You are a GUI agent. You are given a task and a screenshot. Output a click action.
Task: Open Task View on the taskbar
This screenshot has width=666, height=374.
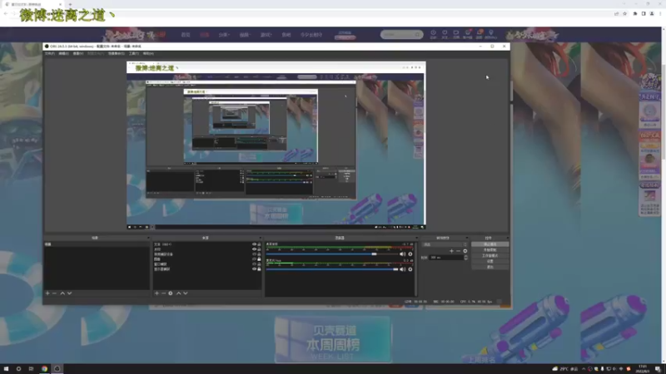click(31, 369)
